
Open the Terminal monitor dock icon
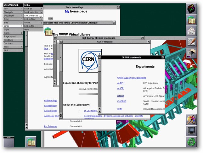point(191,131)
